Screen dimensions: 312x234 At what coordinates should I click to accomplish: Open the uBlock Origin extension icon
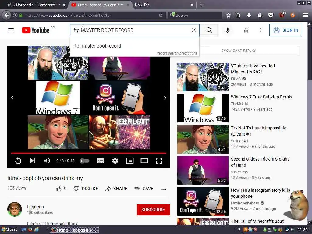282,15
